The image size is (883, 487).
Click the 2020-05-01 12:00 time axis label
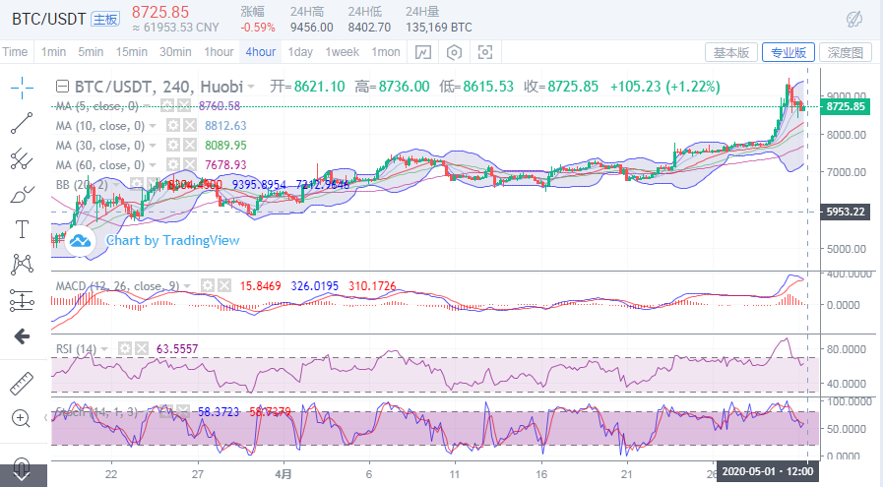[x=768, y=472]
